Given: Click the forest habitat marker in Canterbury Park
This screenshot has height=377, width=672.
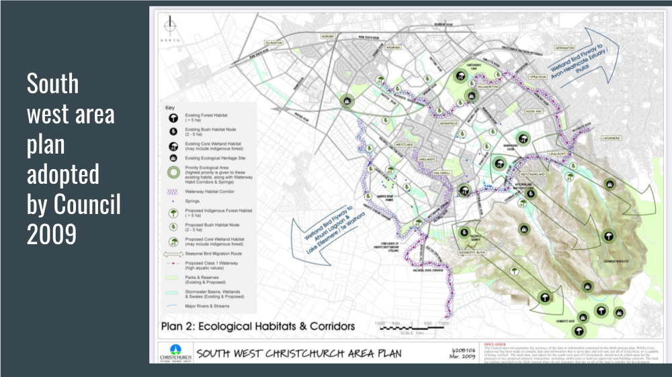Looking at the screenshot, I should (x=461, y=76).
